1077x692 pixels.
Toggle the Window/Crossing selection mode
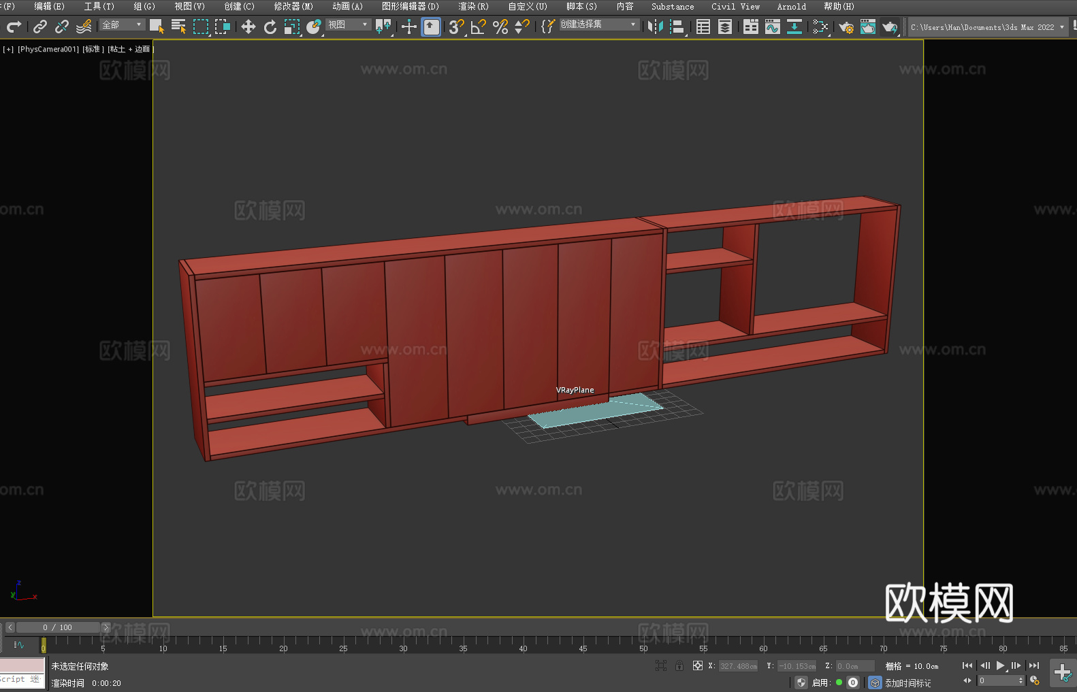coord(222,27)
